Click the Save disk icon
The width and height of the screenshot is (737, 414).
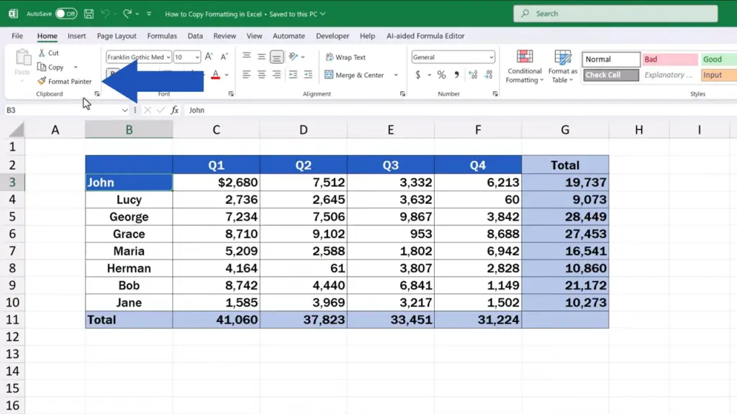click(x=89, y=14)
